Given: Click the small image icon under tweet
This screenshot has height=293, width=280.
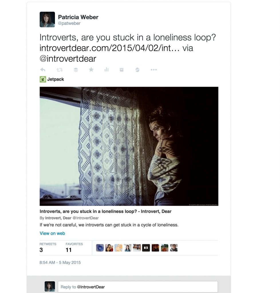Looking at the screenshot, I should pyautogui.click(x=121, y=70).
